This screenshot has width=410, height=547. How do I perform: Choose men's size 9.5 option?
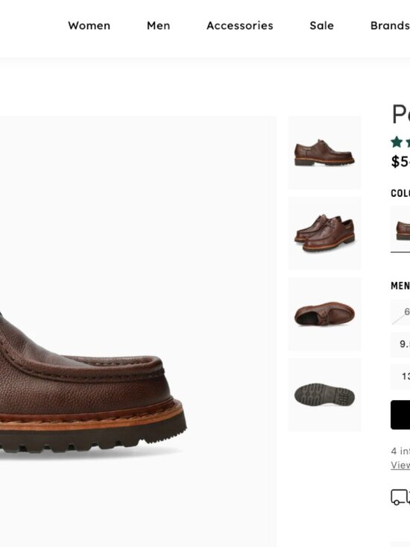point(400,344)
